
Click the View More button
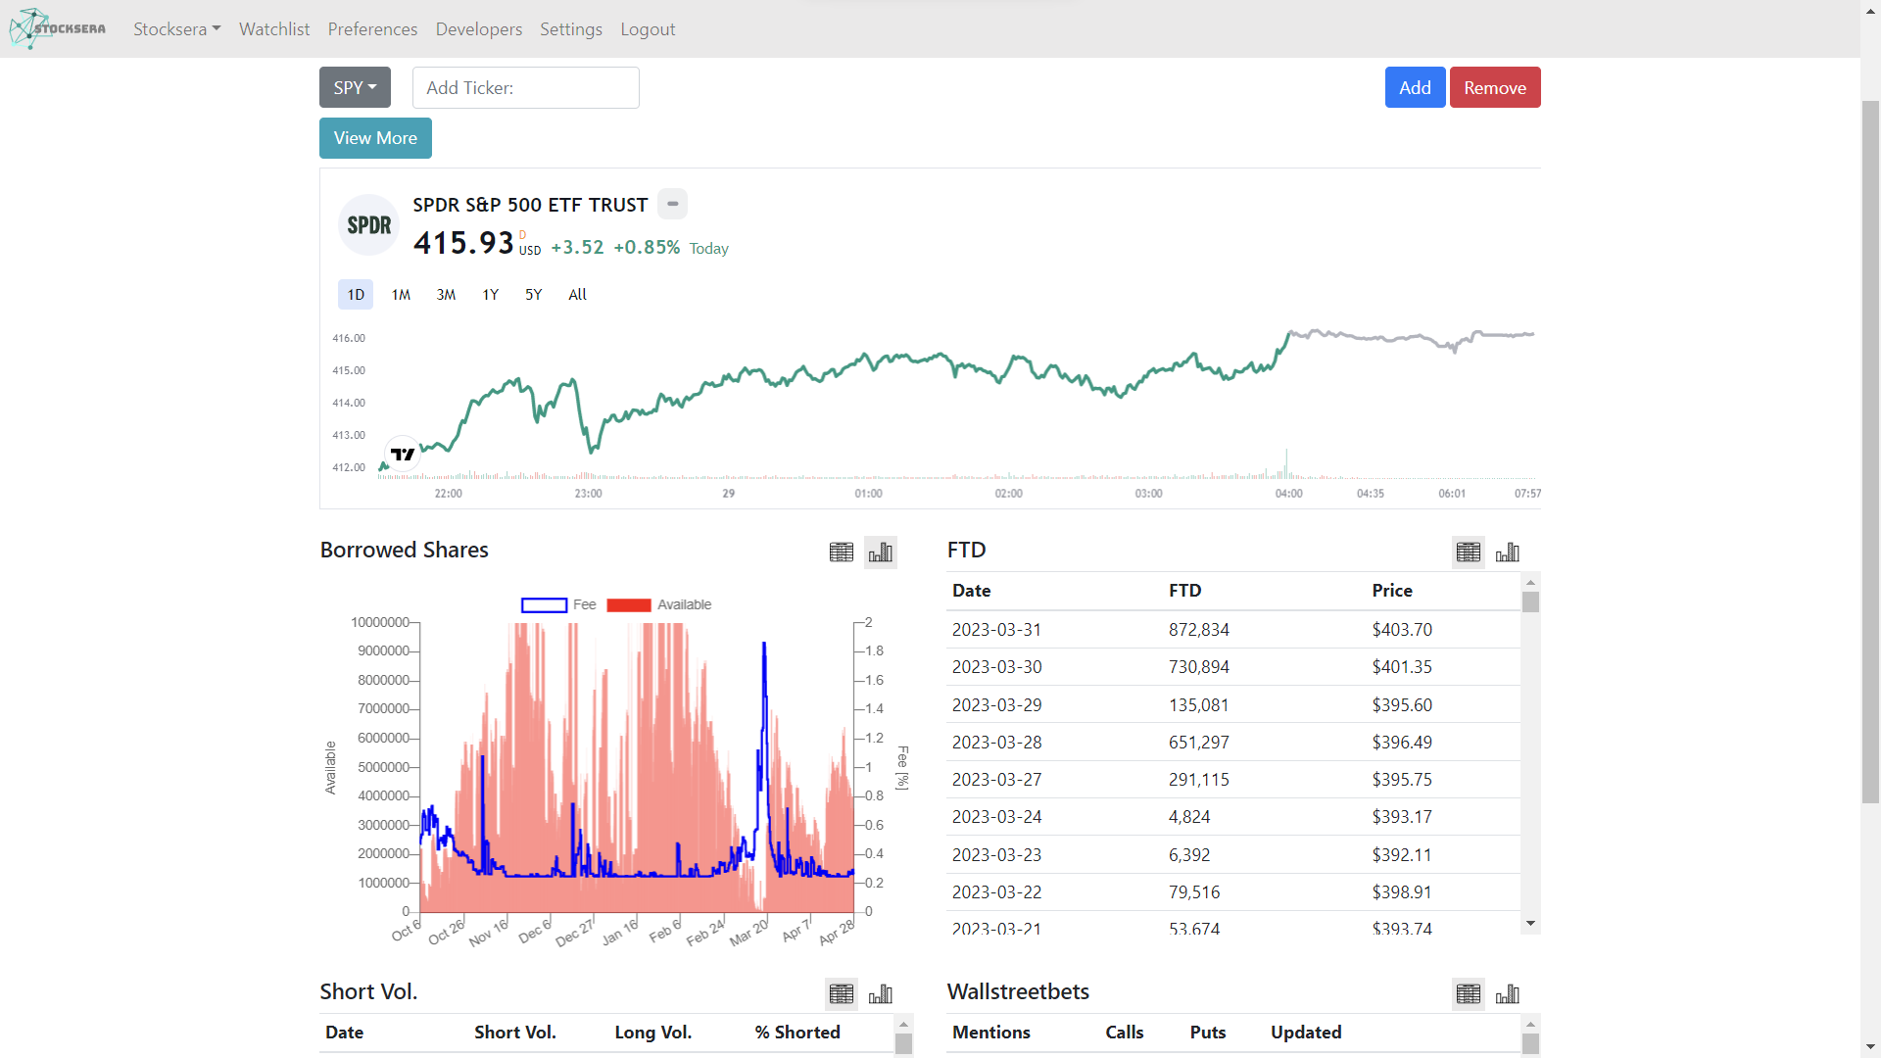point(375,138)
